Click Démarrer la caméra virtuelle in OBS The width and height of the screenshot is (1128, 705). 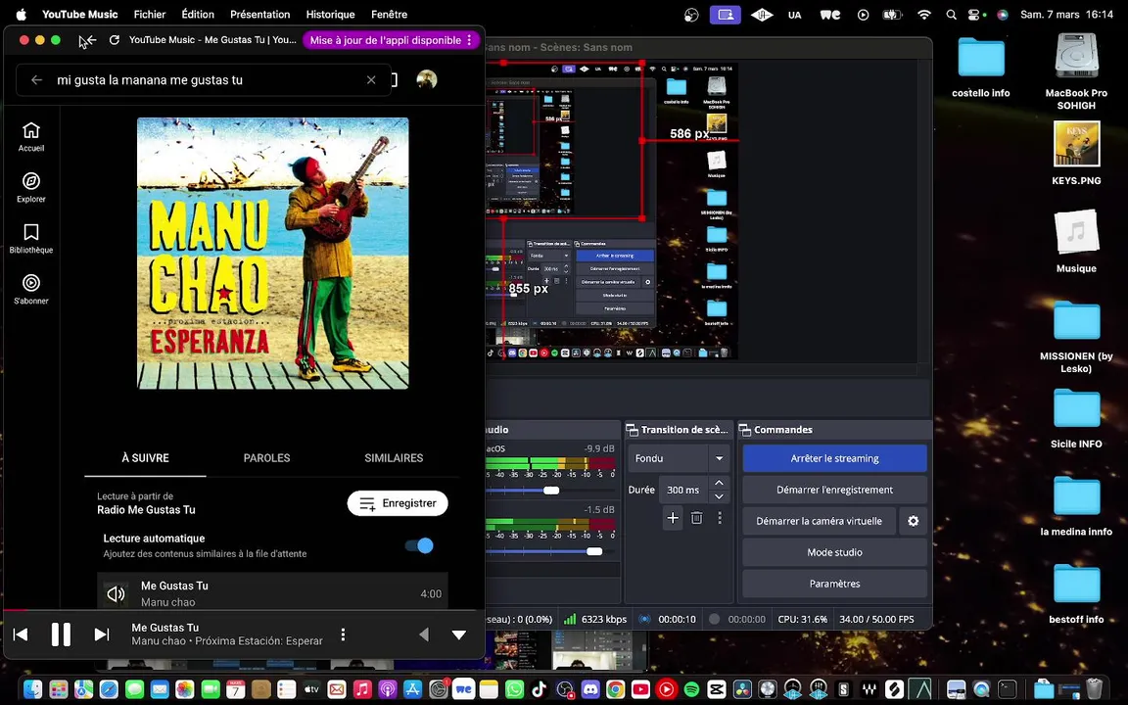819,521
